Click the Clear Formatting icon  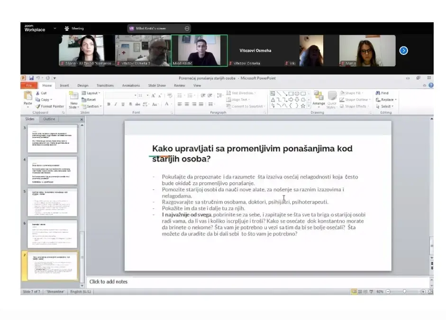tap(170, 96)
